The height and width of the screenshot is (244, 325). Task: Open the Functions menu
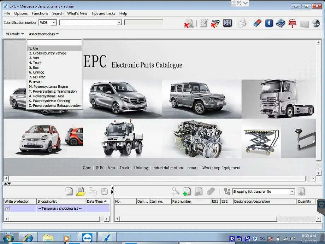[40, 13]
